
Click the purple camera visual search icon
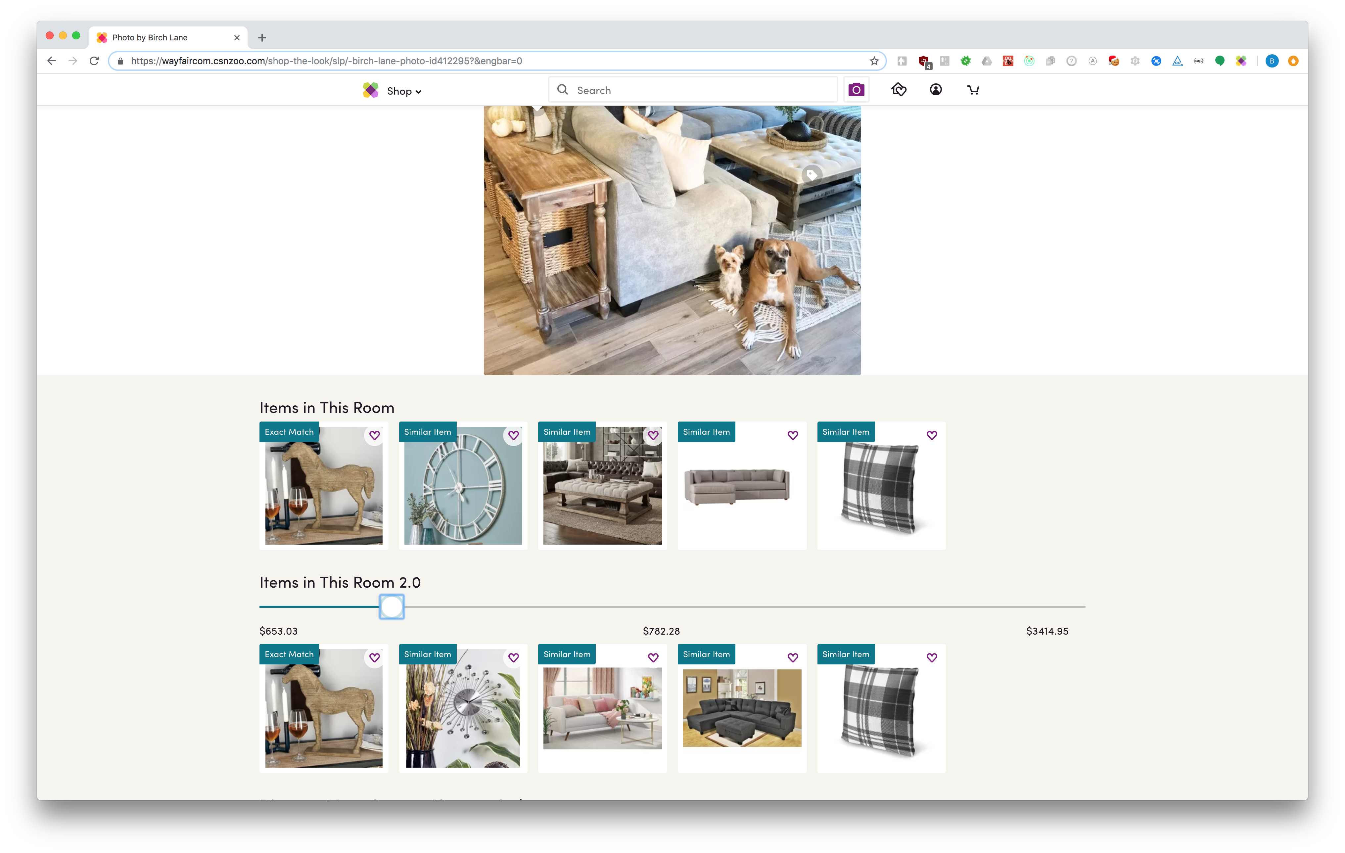(856, 90)
